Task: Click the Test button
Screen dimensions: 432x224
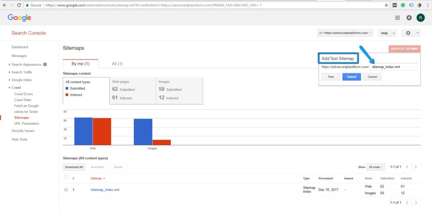Action: 331,77
